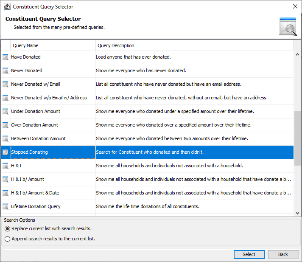Select the H & I b/ Amount query
This screenshot has height=262, width=302.
[147, 179]
